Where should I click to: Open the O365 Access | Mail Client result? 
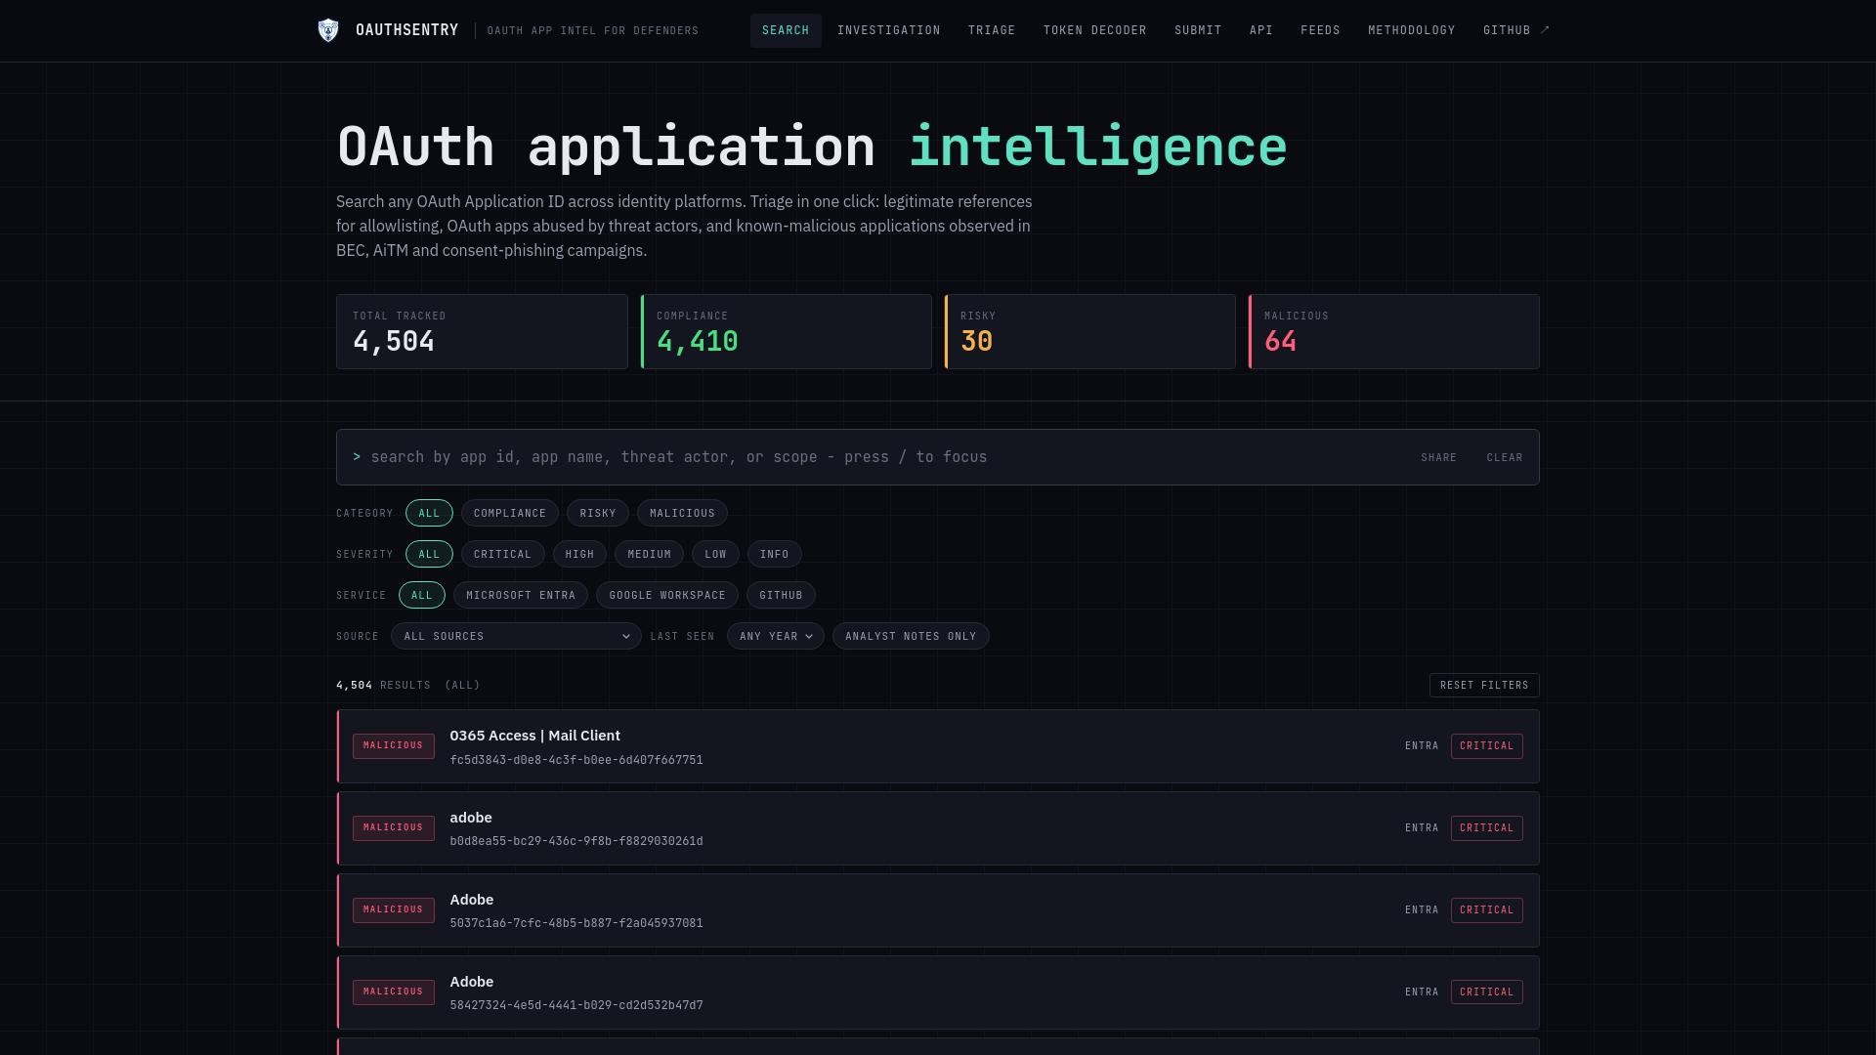938,746
